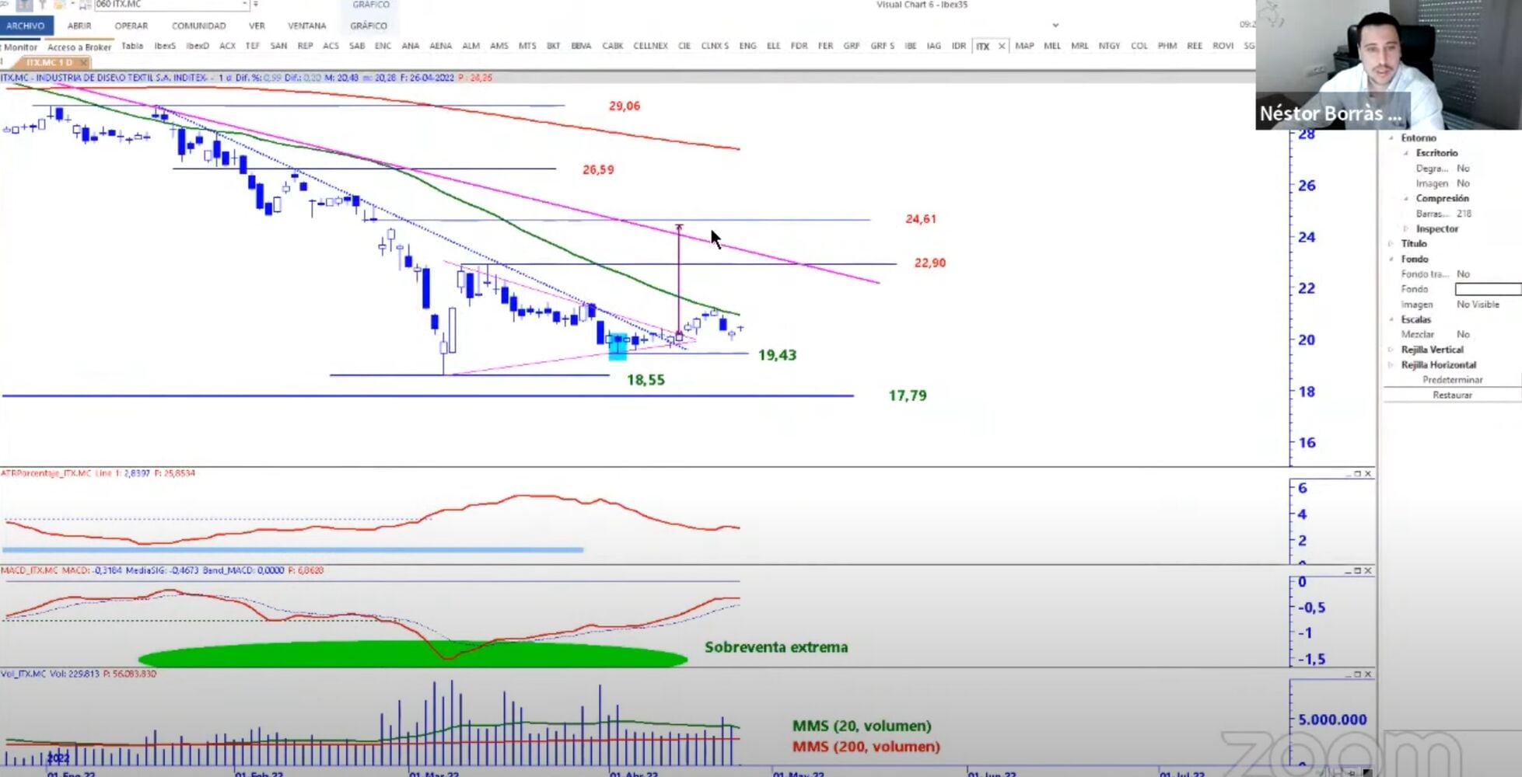Open the COMUNIDAD ribbon tab
The image size is (1522, 777).
click(199, 26)
